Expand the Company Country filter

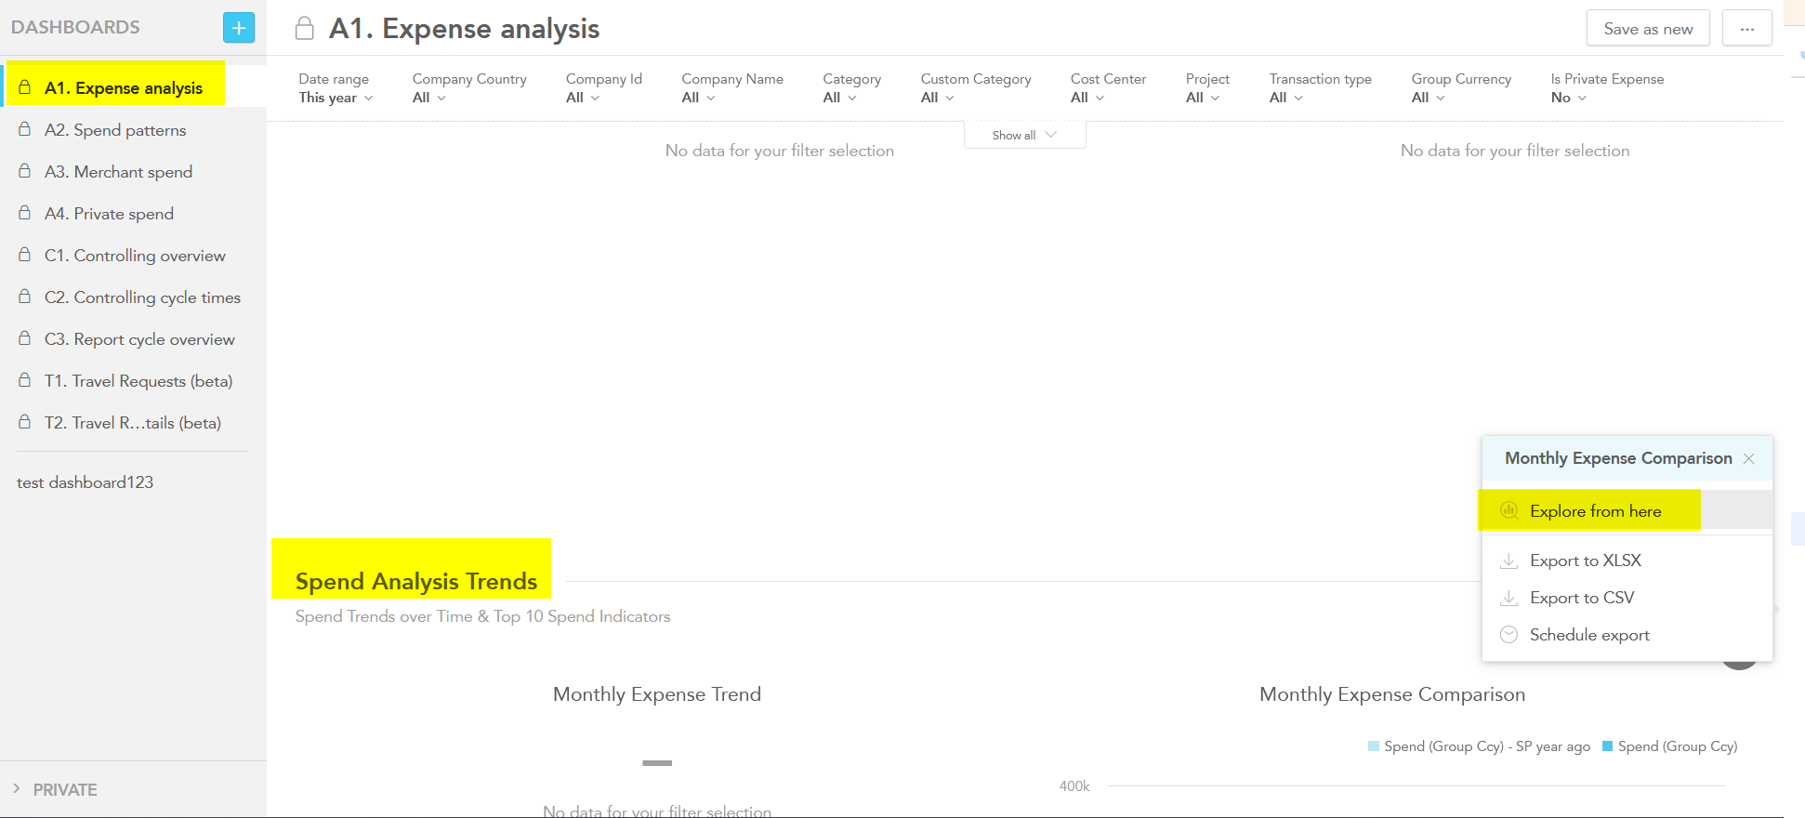tap(468, 88)
